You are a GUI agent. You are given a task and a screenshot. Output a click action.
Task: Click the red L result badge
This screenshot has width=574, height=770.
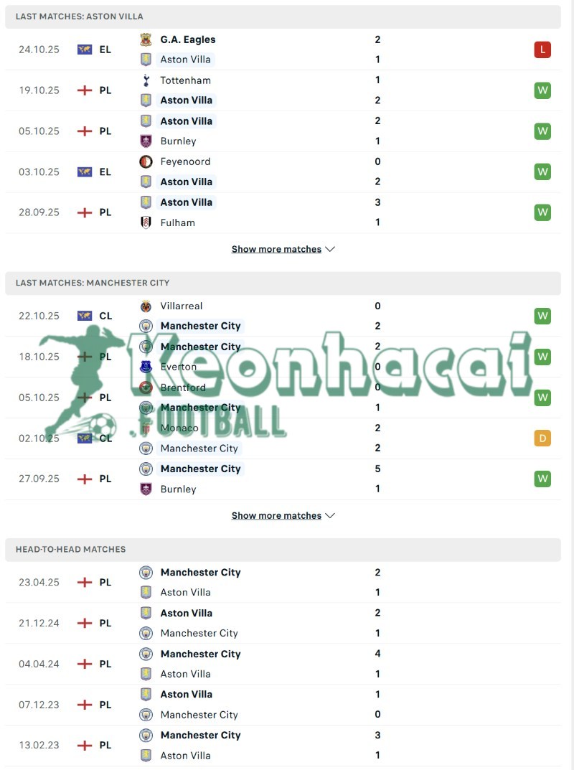tap(542, 50)
